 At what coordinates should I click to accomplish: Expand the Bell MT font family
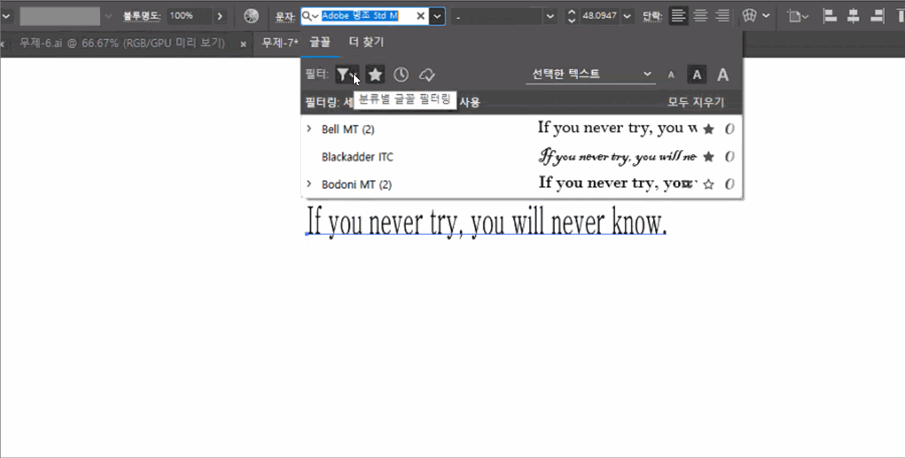tap(309, 129)
